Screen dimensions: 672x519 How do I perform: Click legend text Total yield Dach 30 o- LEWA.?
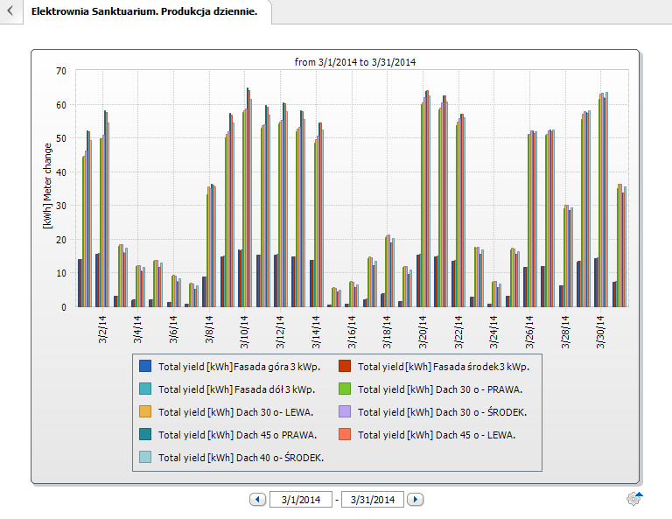[235, 412]
